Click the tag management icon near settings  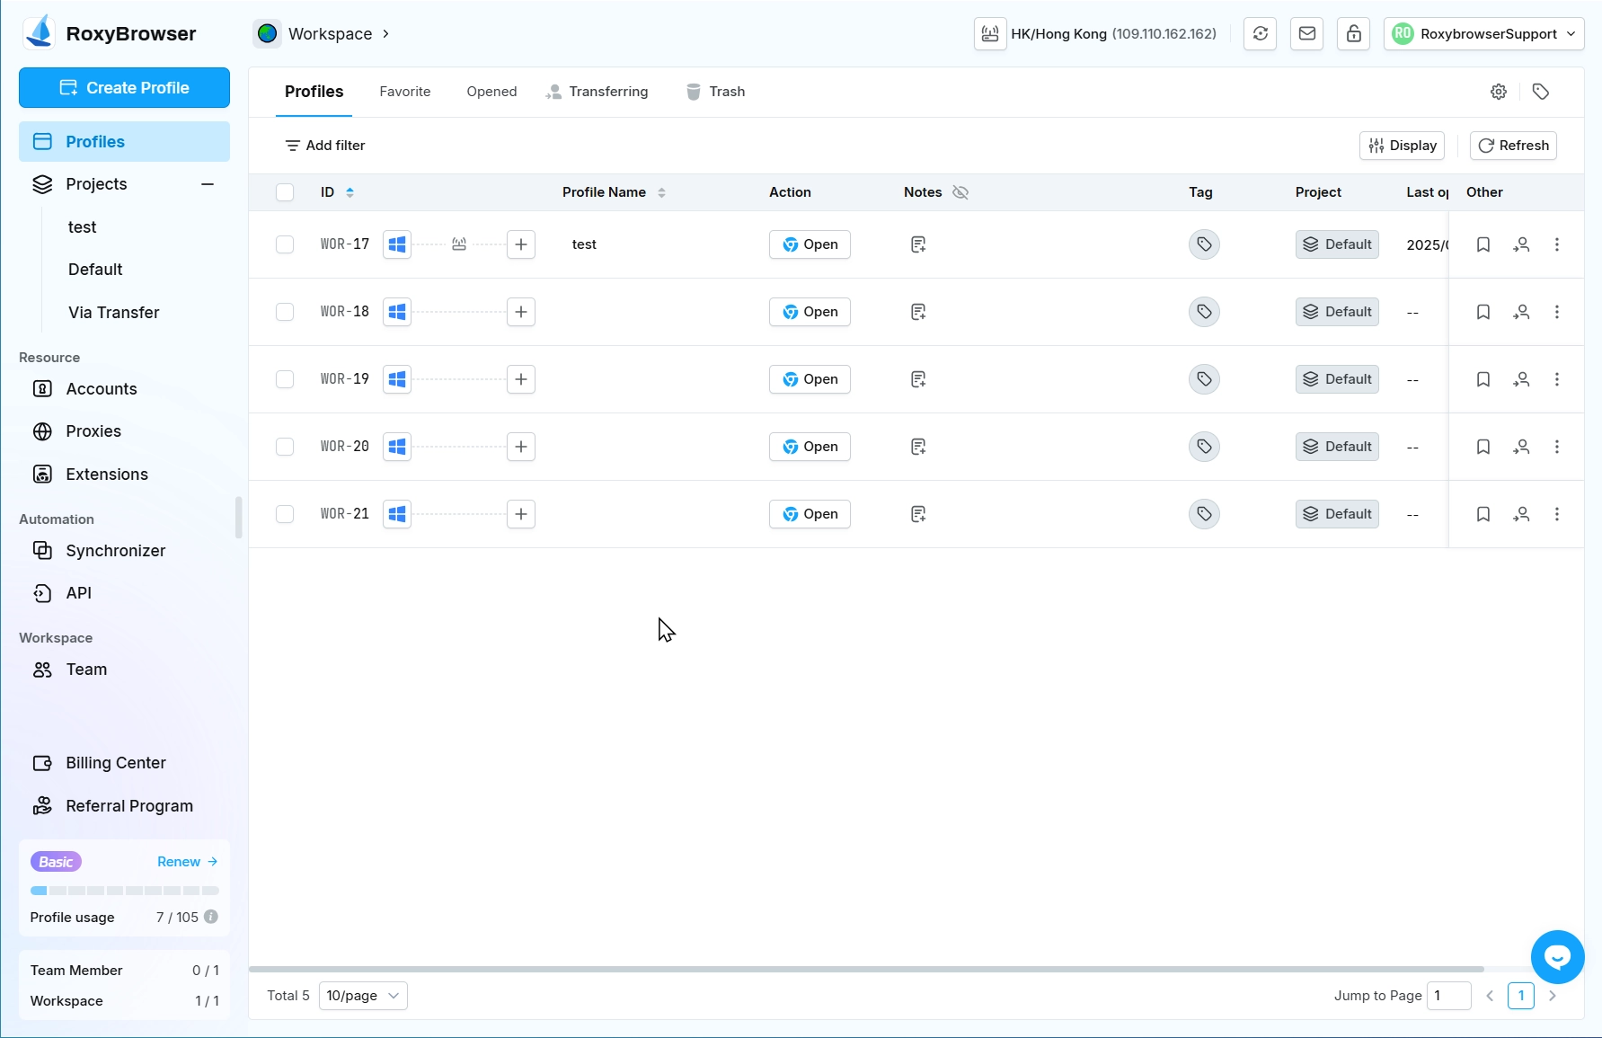1540,92
